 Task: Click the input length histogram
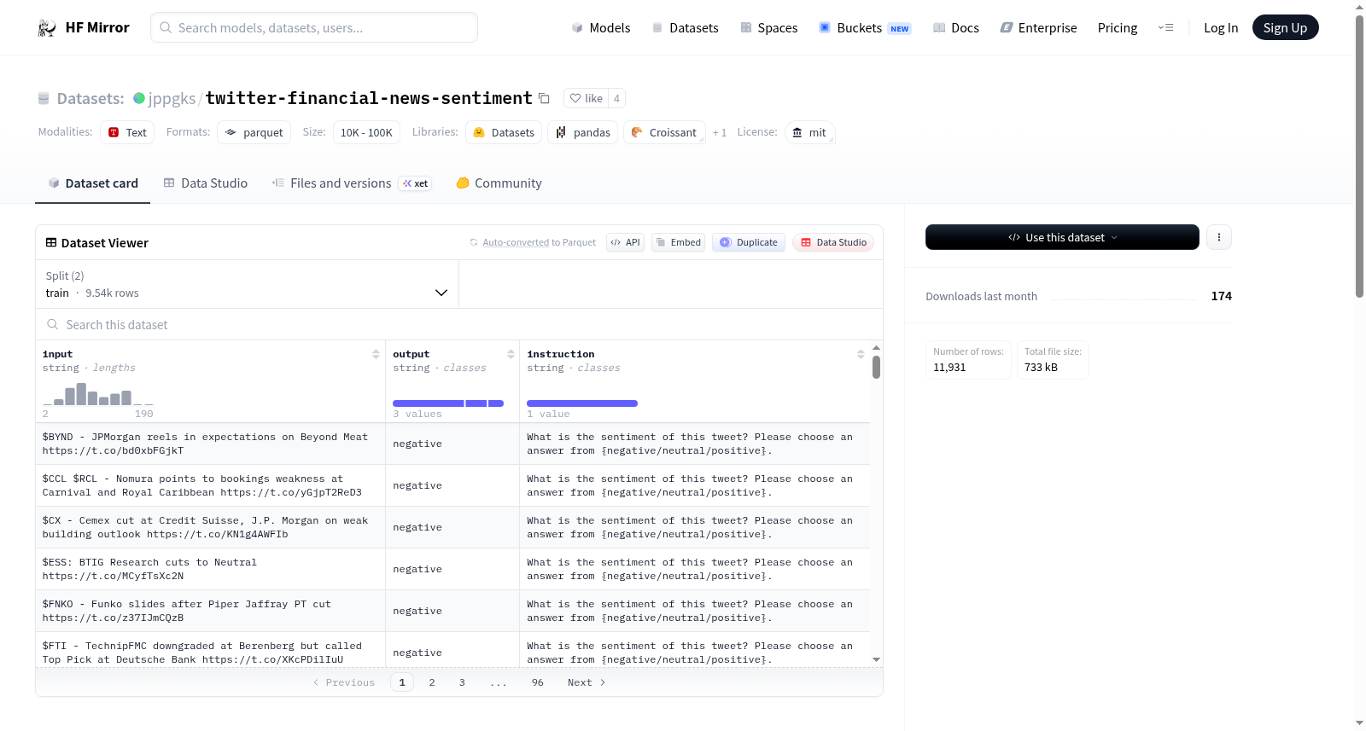point(98,394)
